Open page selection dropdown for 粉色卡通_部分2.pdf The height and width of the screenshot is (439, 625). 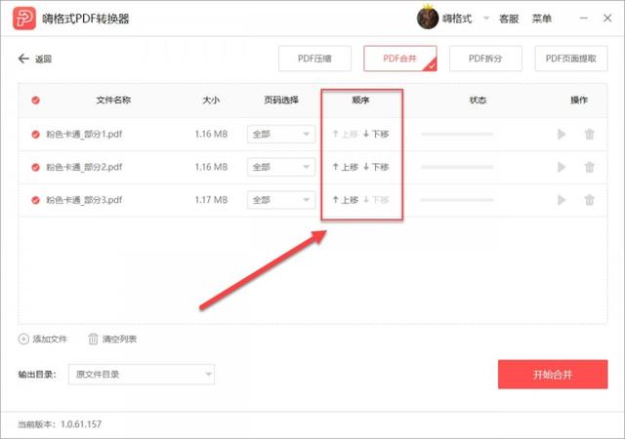[281, 167]
